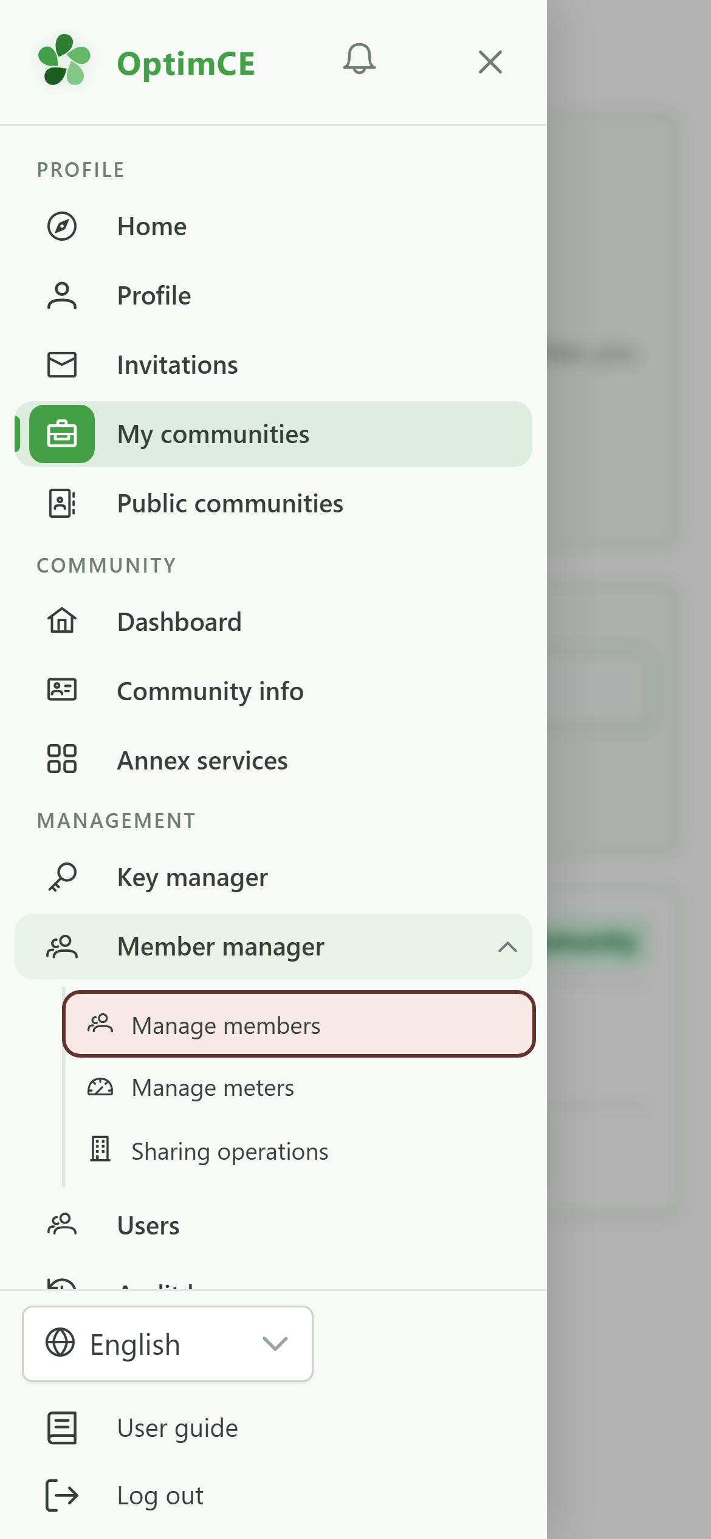711x1539 pixels.
Task: Click the Key manager key icon
Action: pos(62,877)
